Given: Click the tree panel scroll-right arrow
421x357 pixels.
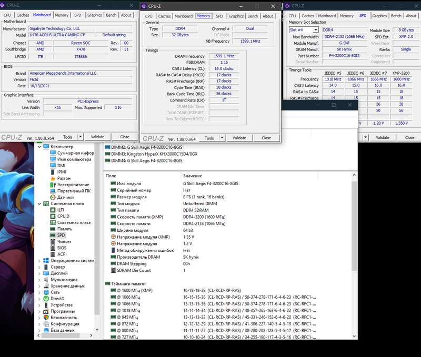Looking at the screenshot, I should 91,335.
